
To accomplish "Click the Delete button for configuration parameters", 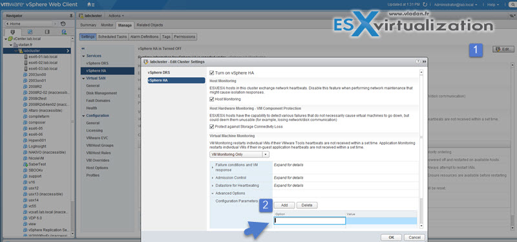I will pos(306,205).
